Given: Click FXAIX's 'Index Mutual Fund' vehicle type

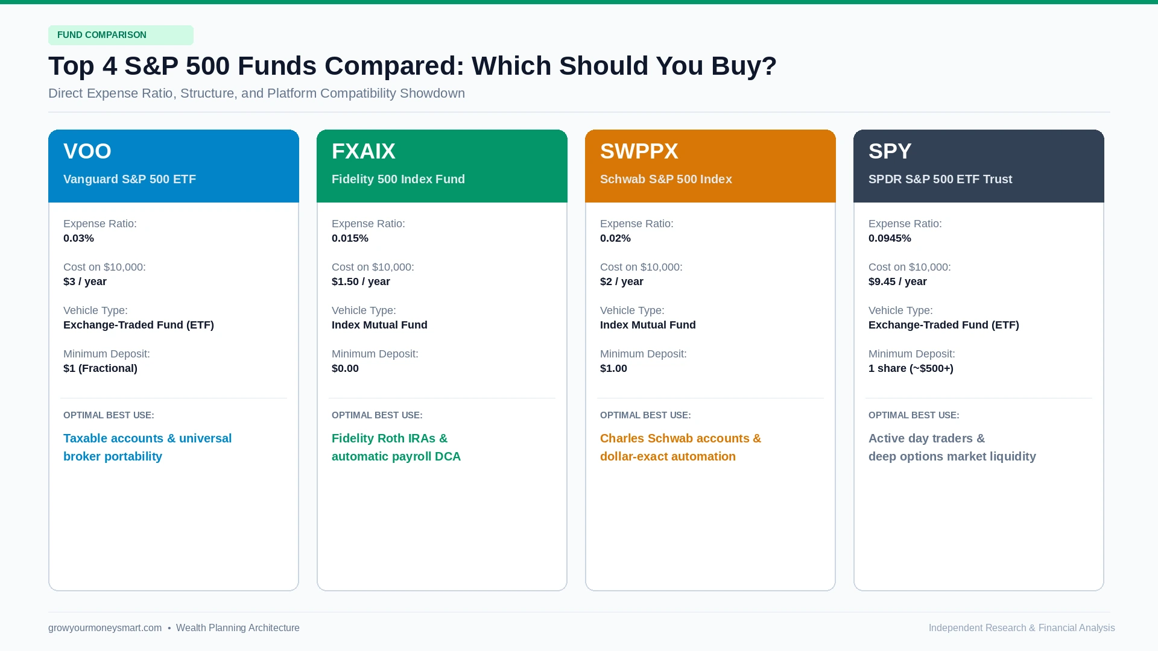Looking at the screenshot, I should click(x=379, y=325).
